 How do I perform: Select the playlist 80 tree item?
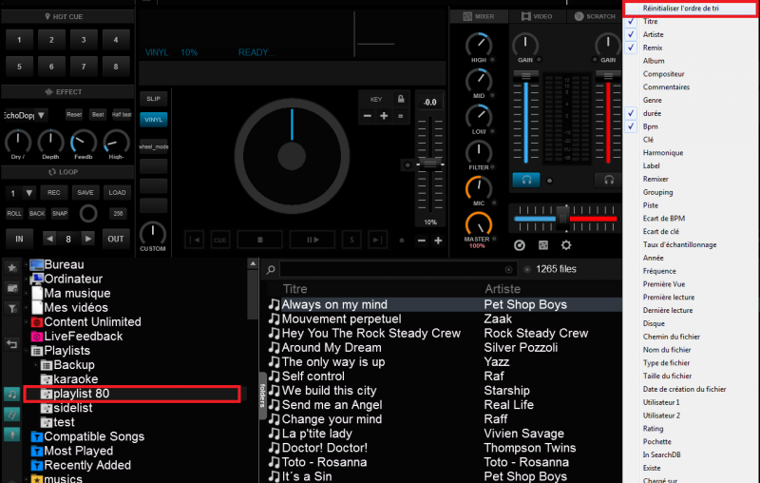132,394
